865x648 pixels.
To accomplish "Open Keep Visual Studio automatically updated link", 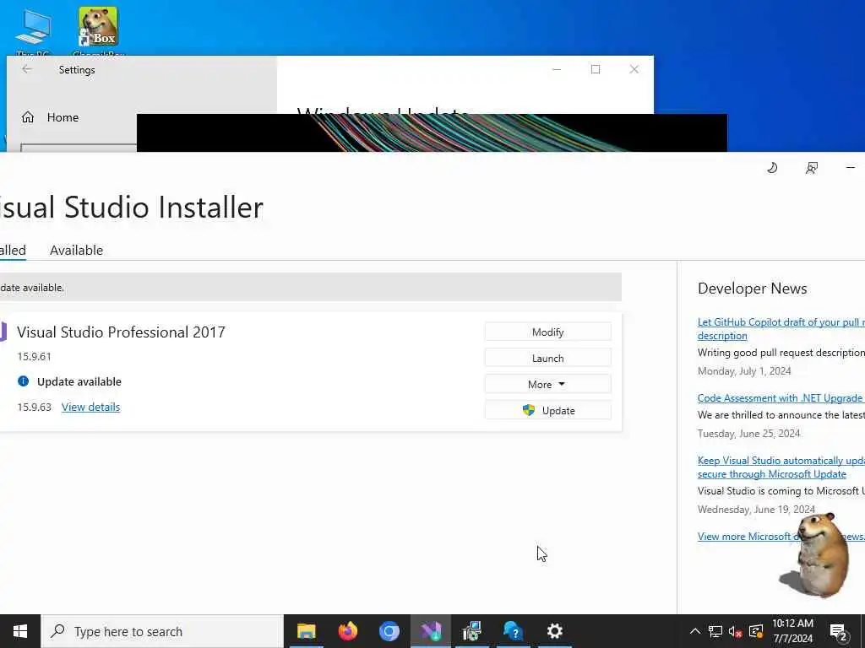I will [781, 467].
